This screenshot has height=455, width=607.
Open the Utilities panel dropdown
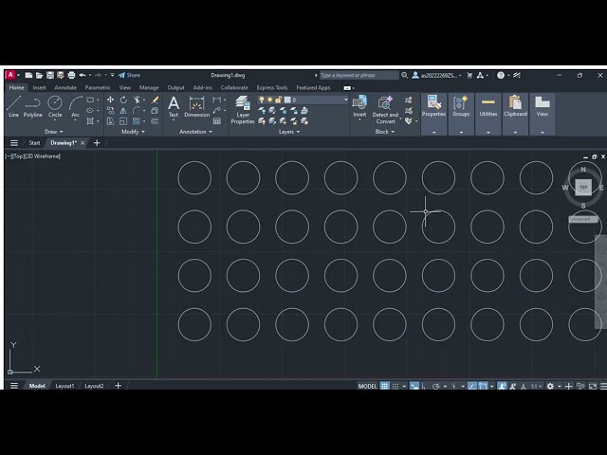click(x=488, y=133)
